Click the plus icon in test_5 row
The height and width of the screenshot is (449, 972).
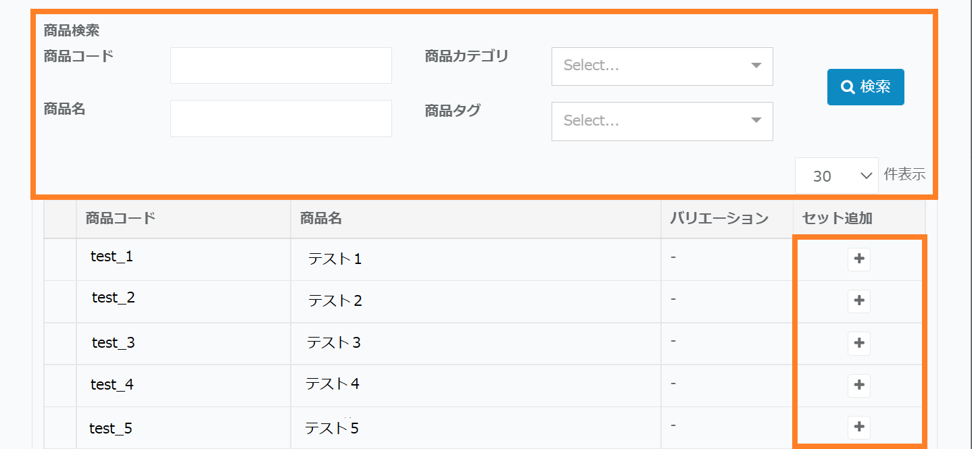859,427
